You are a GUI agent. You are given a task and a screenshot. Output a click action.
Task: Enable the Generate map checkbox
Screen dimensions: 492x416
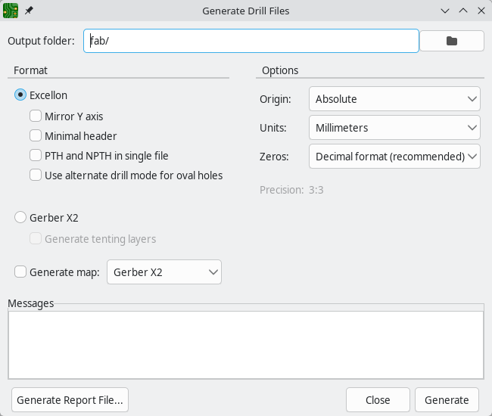(x=20, y=272)
